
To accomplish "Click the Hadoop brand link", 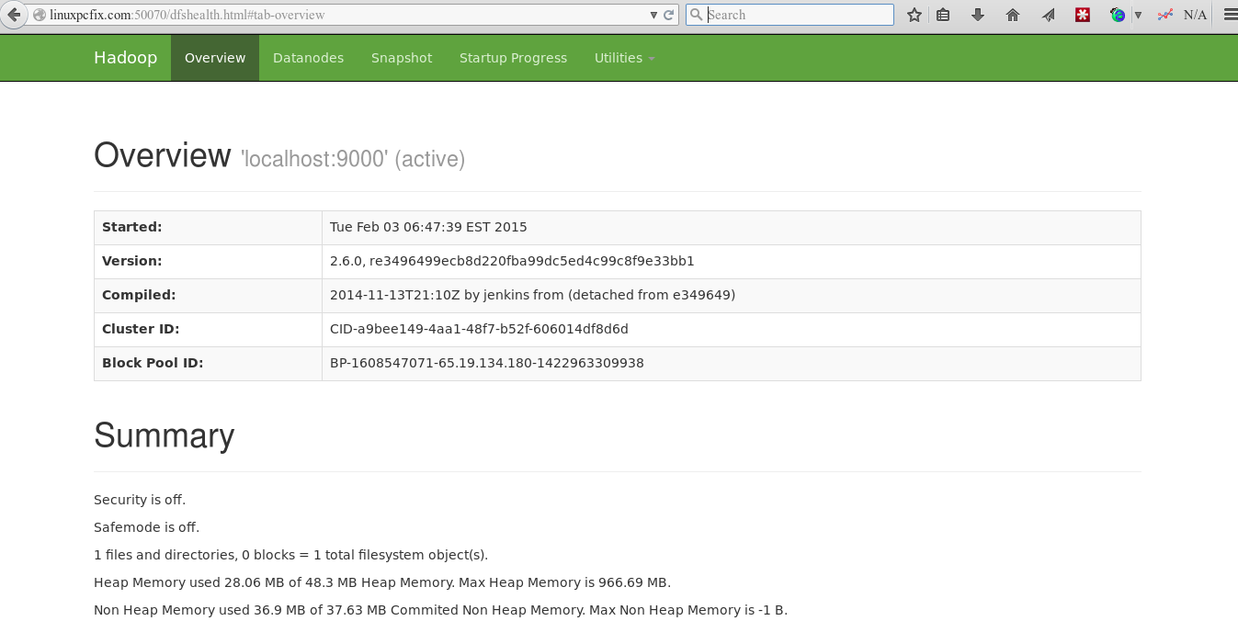I will [x=125, y=58].
